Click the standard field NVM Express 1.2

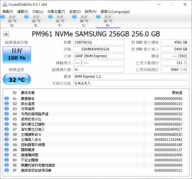[x=131, y=77]
